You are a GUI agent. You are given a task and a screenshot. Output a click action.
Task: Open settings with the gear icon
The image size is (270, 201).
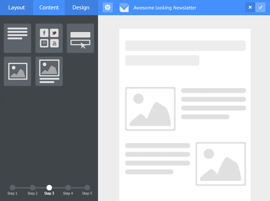click(108, 8)
